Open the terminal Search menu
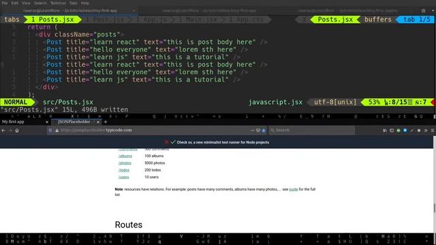This screenshot has width=436, height=245. tap(40, 3)
